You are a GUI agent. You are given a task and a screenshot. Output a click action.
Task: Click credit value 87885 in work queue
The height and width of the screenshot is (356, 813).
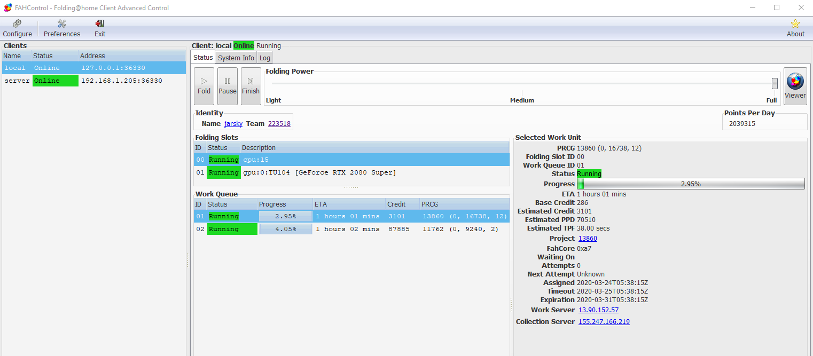tap(399, 229)
